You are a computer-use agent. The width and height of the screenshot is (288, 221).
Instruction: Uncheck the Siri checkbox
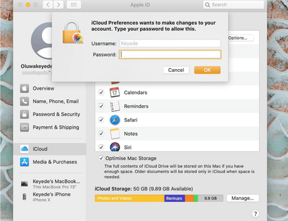click(x=101, y=147)
